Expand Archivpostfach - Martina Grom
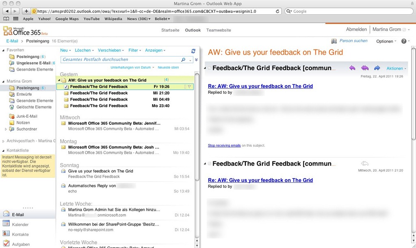Viewport: 416px width, 248px height. click(3, 141)
